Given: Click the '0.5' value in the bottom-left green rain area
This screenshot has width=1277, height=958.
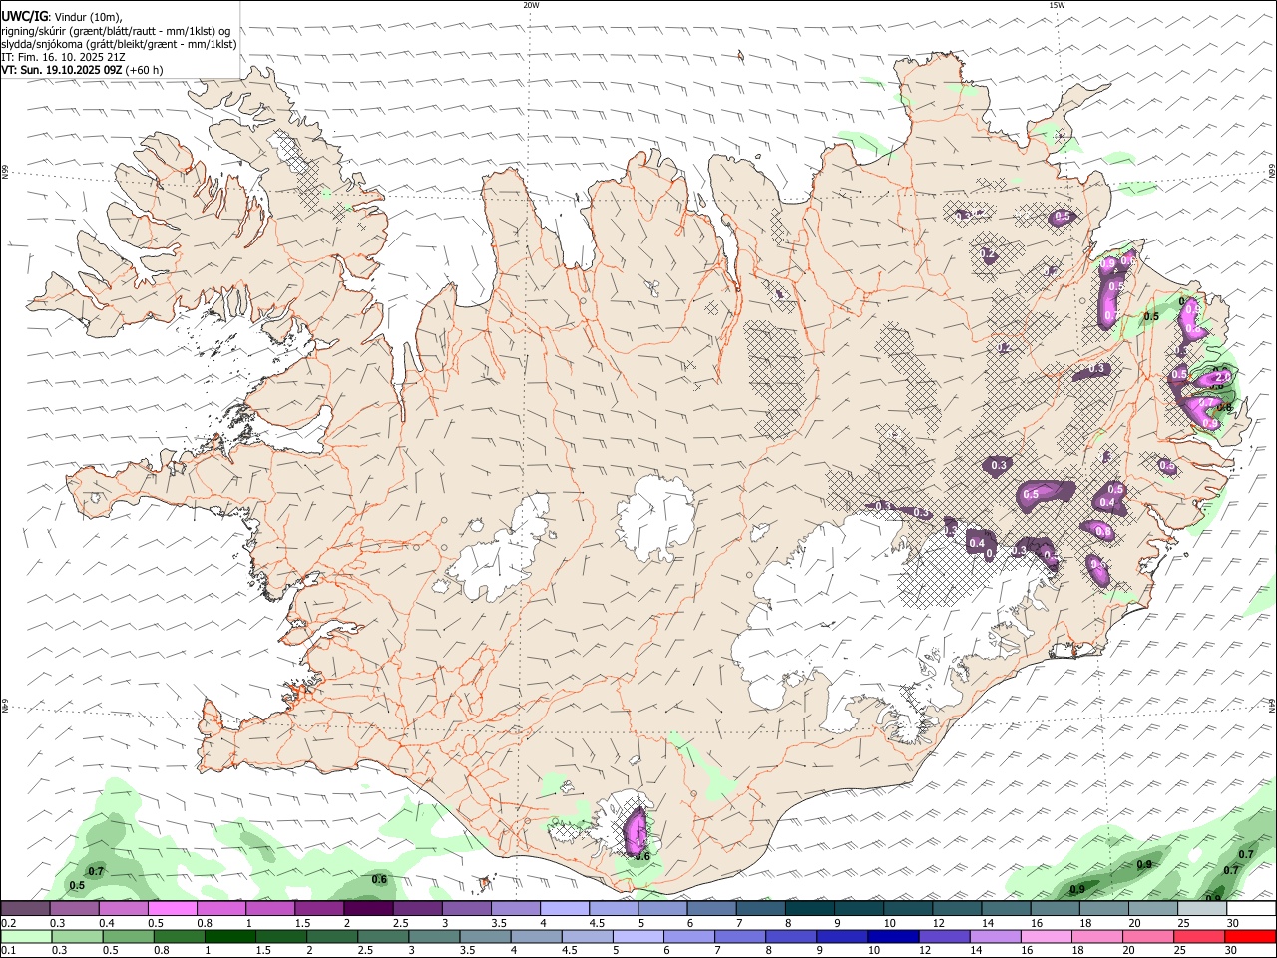Looking at the screenshot, I should pyautogui.click(x=77, y=885).
